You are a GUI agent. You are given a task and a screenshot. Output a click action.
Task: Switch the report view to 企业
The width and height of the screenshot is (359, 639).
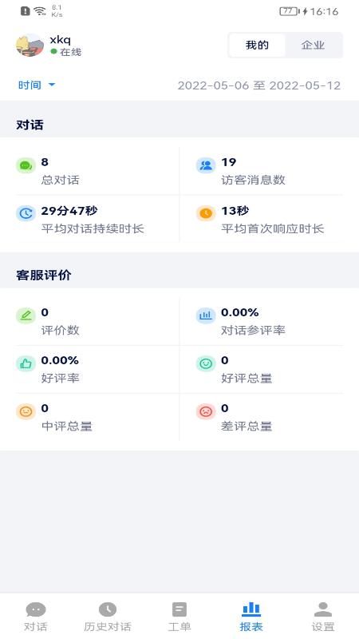tap(313, 46)
